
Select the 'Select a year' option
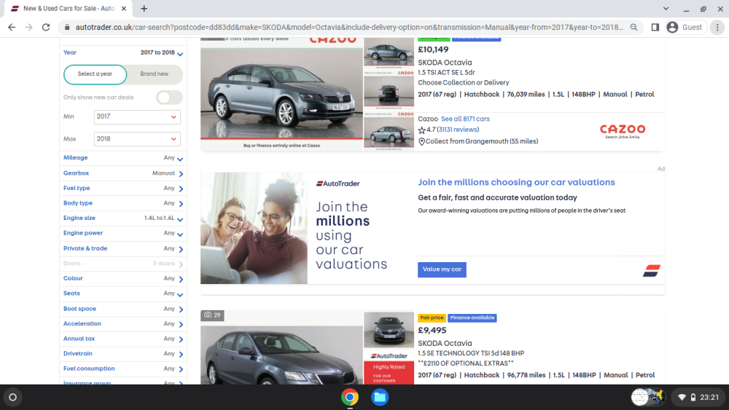pyautogui.click(x=95, y=74)
